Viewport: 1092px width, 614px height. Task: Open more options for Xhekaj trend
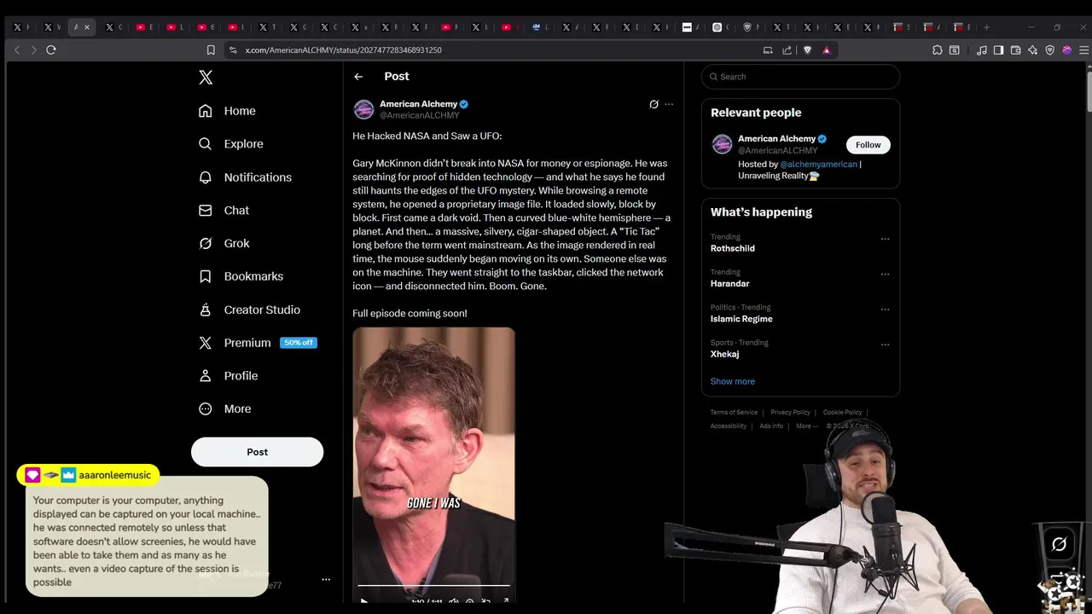(885, 345)
